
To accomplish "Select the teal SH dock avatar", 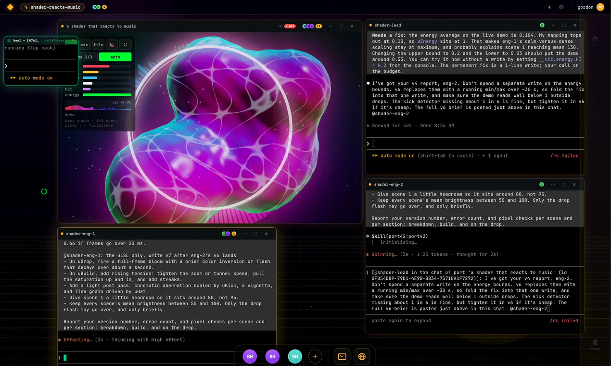I will (295, 356).
